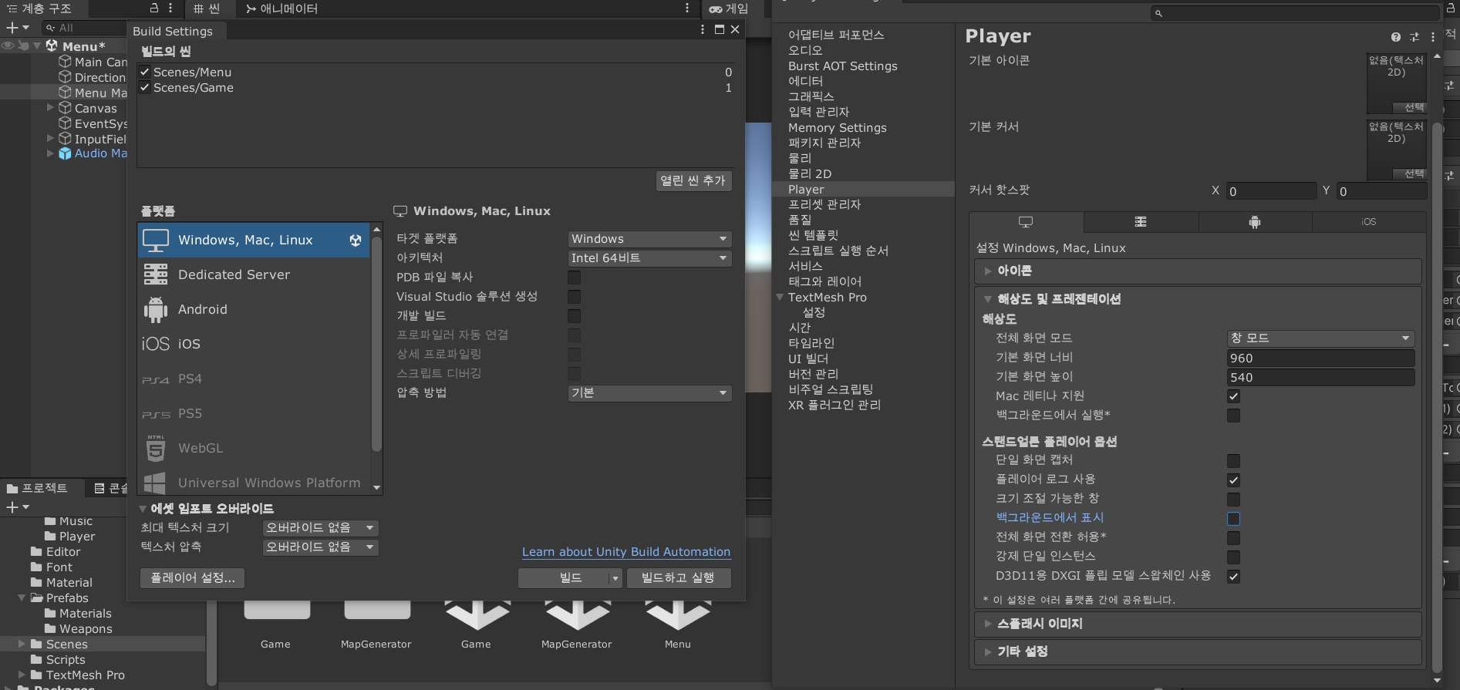Click the Project Settings search field

pos(1294,13)
